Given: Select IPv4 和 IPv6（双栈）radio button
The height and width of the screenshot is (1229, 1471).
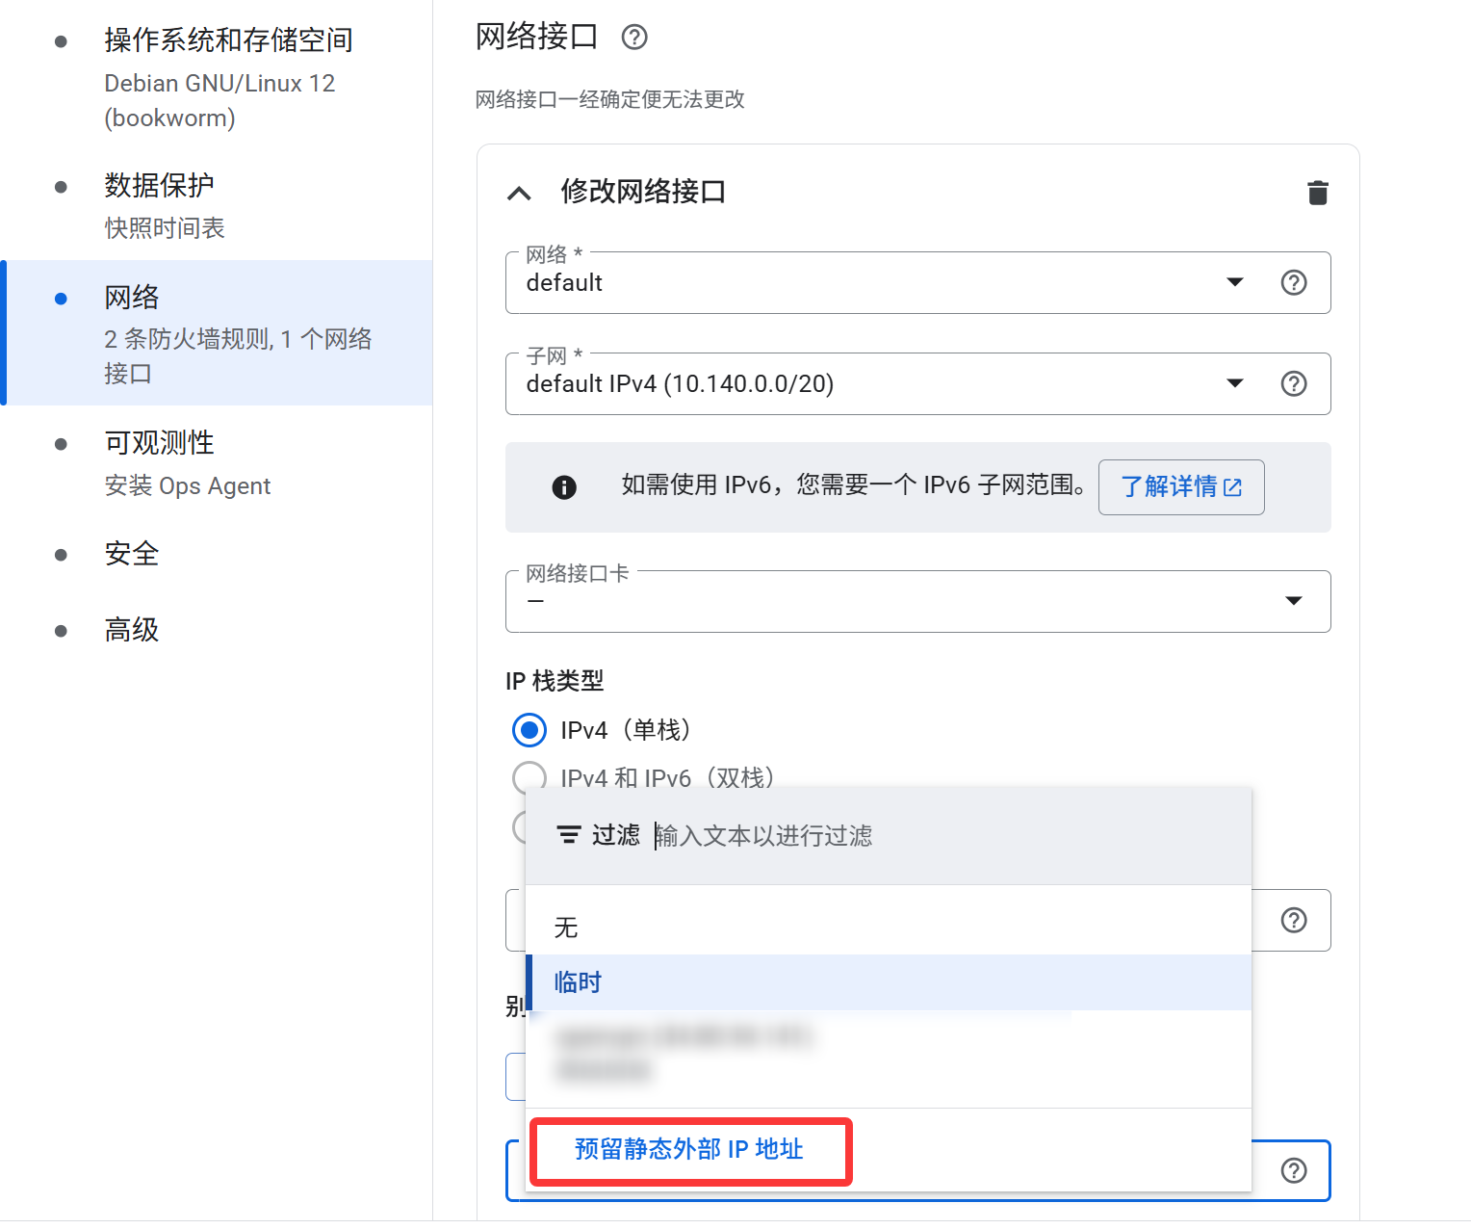Looking at the screenshot, I should 529,776.
